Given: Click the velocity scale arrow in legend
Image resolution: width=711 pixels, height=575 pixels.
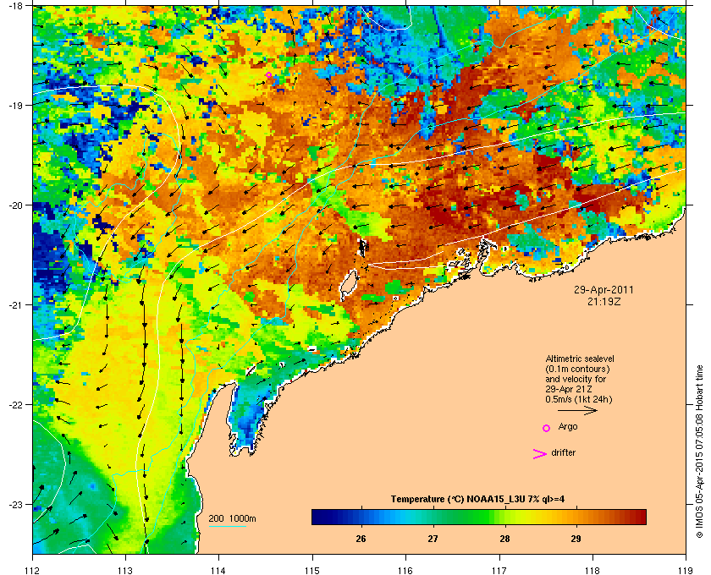Looking at the screenshot, I should click(x=577, y=410).
